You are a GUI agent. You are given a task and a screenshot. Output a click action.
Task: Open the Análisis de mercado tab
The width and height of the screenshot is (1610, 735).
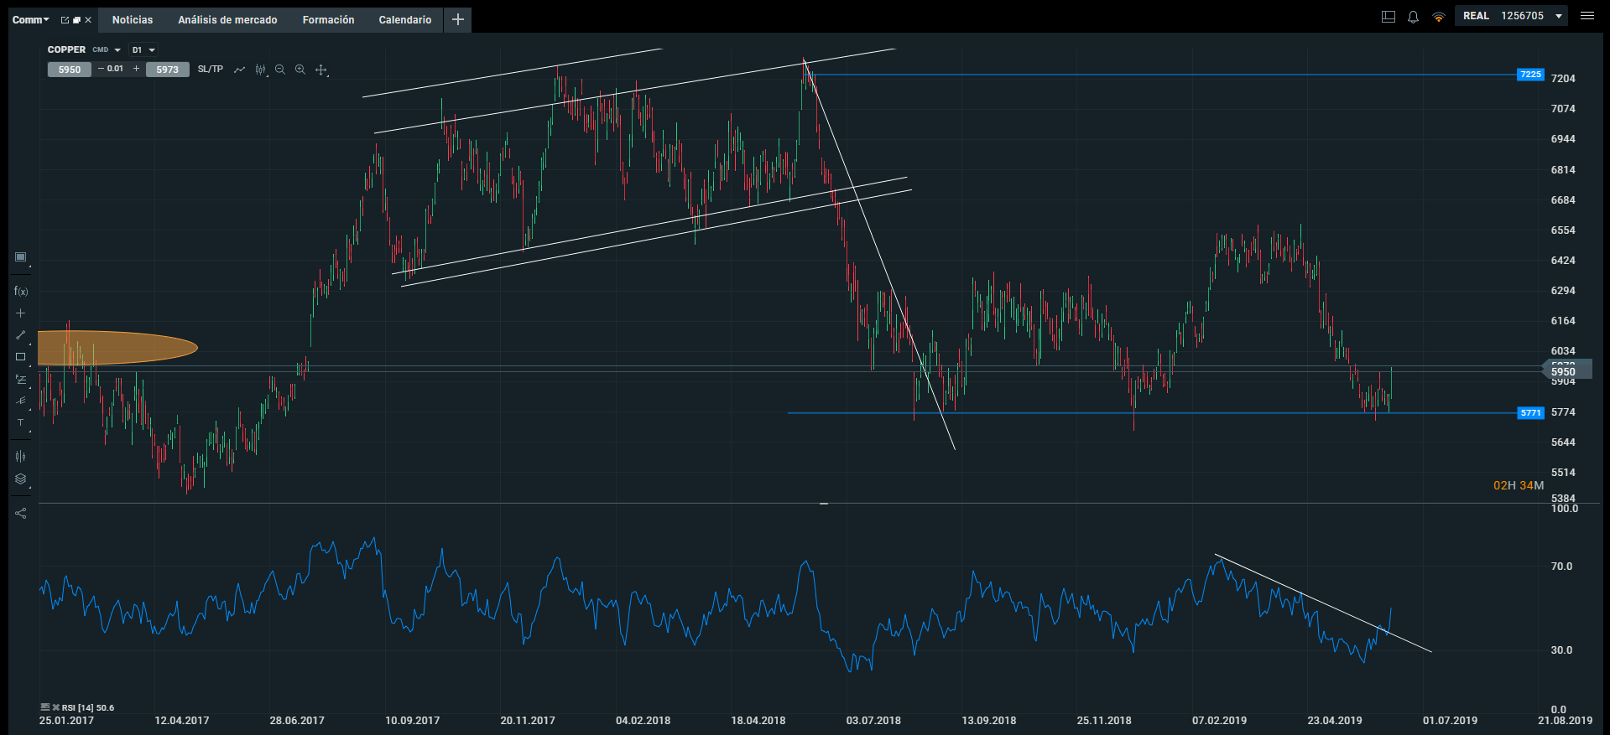[x=227, y=20]
